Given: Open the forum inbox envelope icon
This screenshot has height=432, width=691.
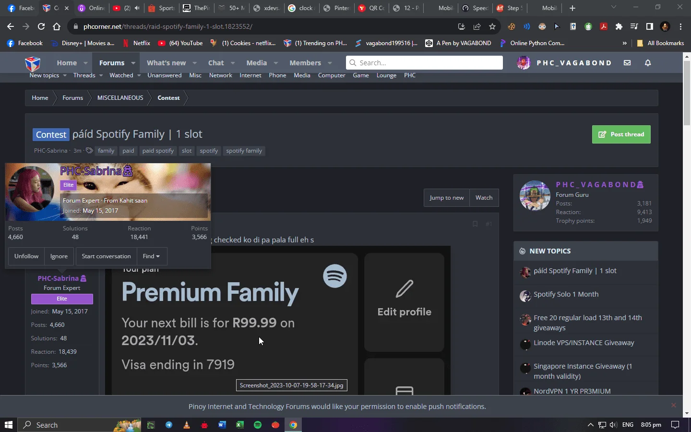Looking at the screenshot, I should click(x=627, y=63).
